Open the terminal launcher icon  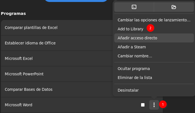(x=134, y=7)
